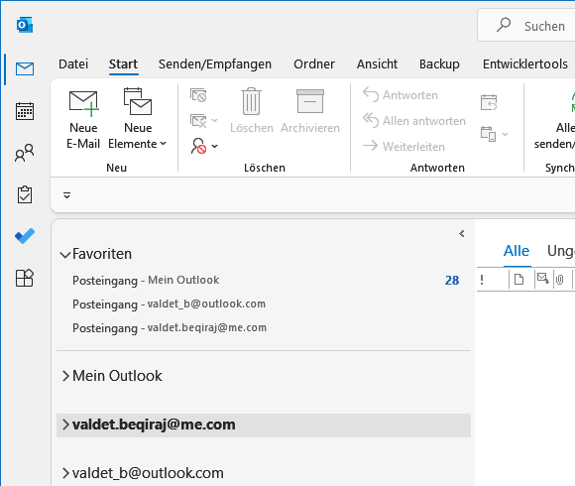The image size is (575, 486).
Task: Switch to the Start ribbon tab
Action: [123, 64]
